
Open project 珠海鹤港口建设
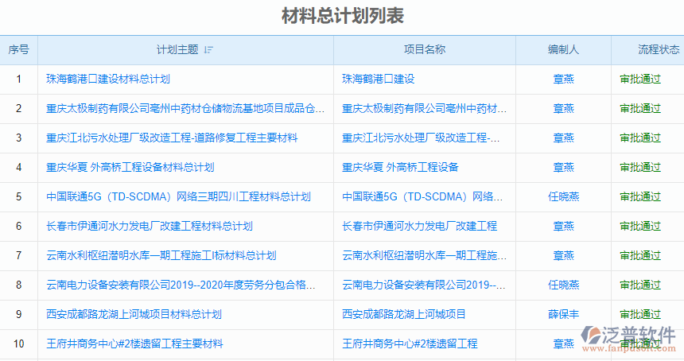click(x=379, y=79)
